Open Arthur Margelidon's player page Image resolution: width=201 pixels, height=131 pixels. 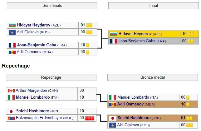point(31,91)
